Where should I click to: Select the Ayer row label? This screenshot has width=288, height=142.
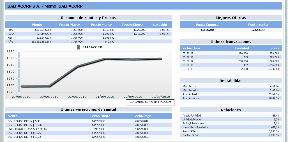[11, 34]
